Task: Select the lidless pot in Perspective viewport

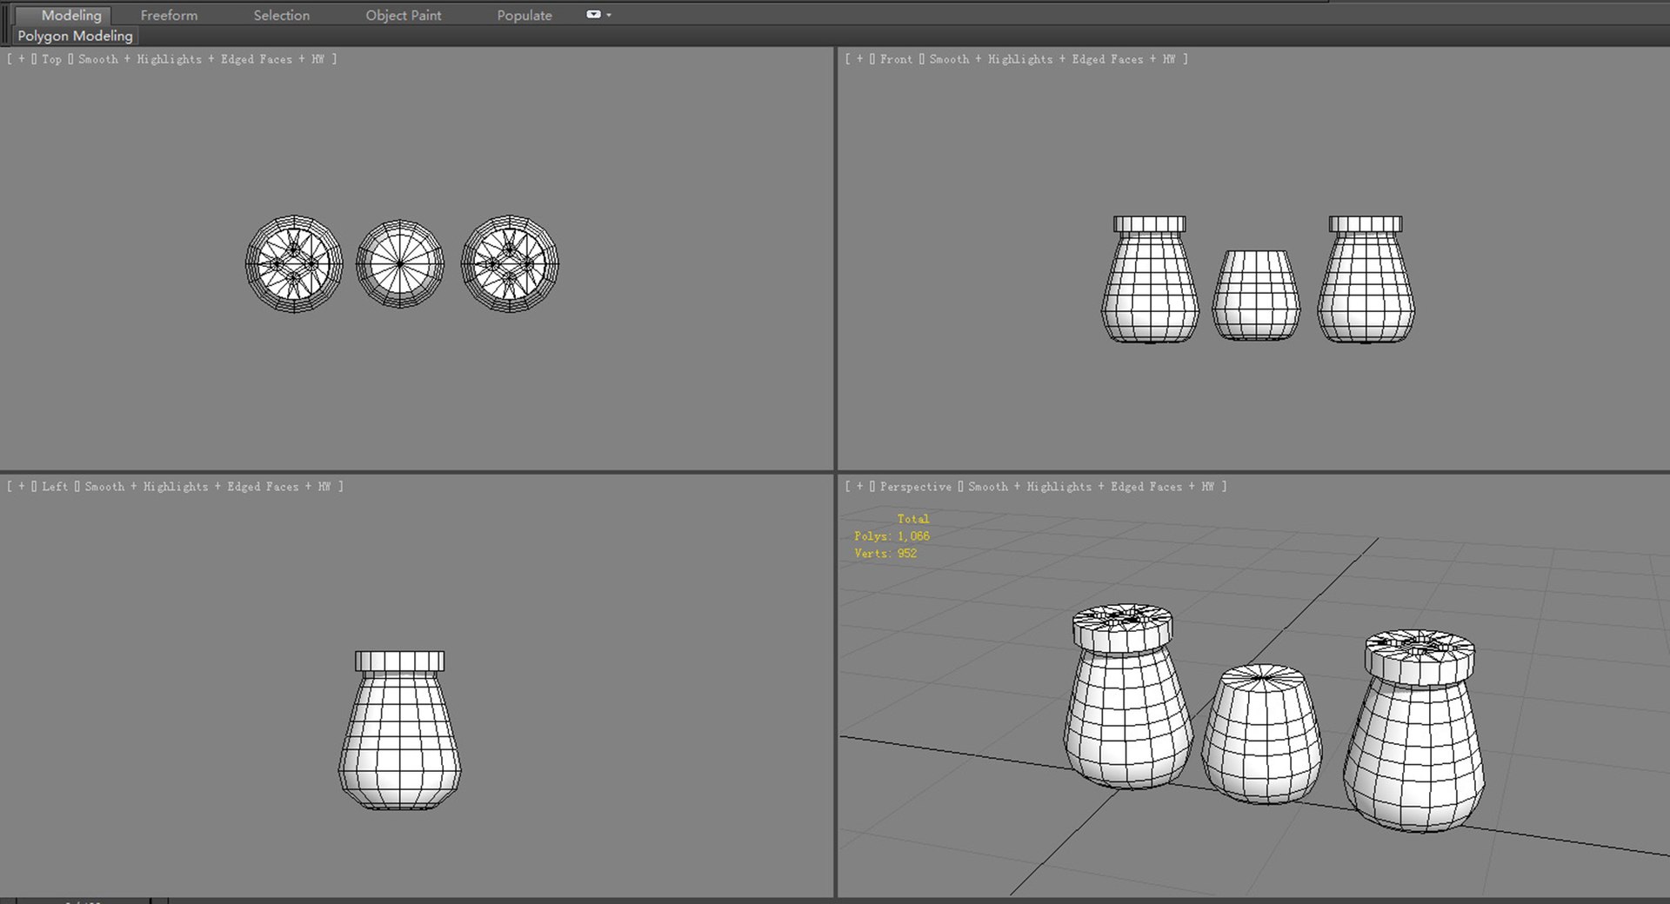Action: (x=1262, y=734)
